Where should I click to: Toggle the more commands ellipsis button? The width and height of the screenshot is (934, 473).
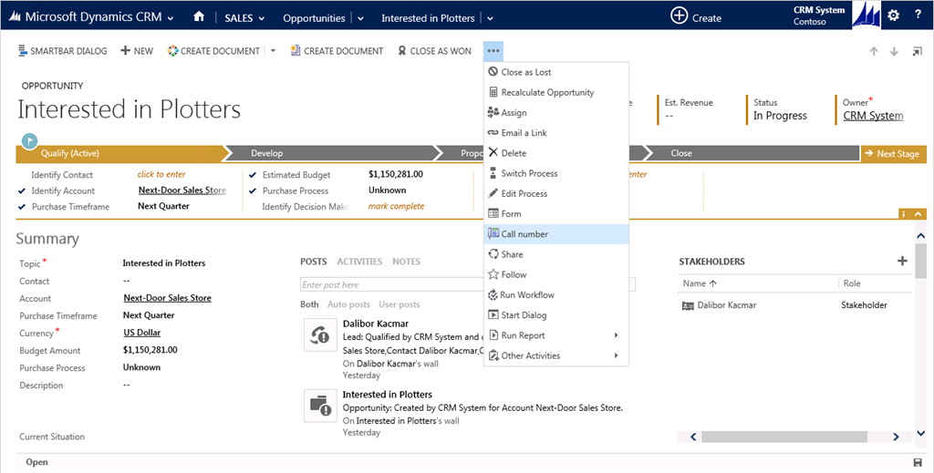click(x=493, y=51)
